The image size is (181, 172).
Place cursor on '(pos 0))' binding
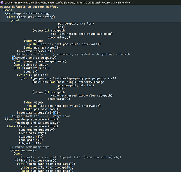(x=31, y=72)
